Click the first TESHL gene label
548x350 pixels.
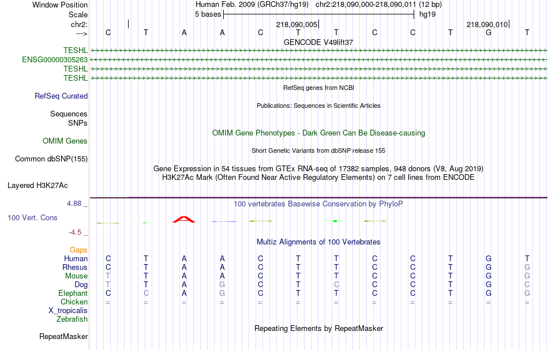[76, 50]
